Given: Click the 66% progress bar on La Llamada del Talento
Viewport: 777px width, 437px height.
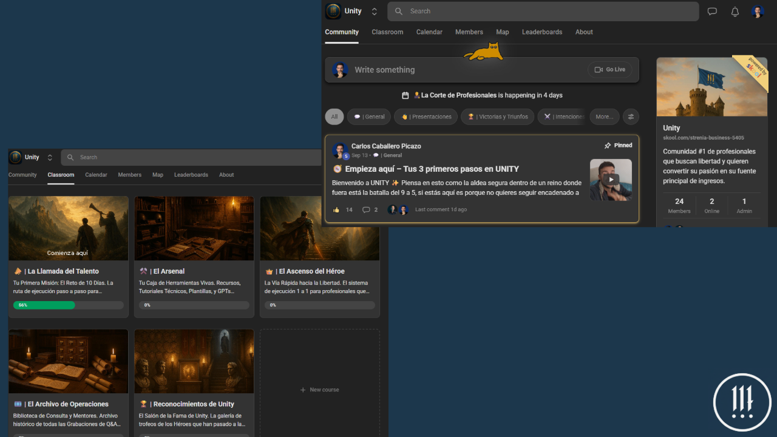Looking at the screenshot, I should 69,305.
